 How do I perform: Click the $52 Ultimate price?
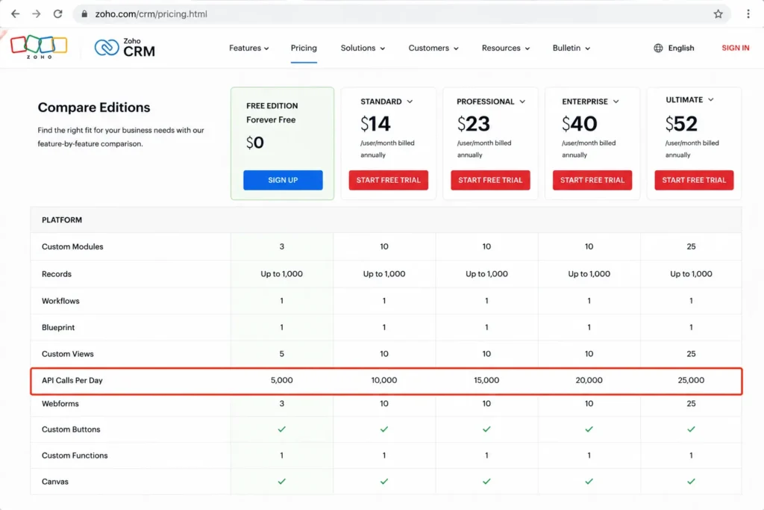point(681,124)
